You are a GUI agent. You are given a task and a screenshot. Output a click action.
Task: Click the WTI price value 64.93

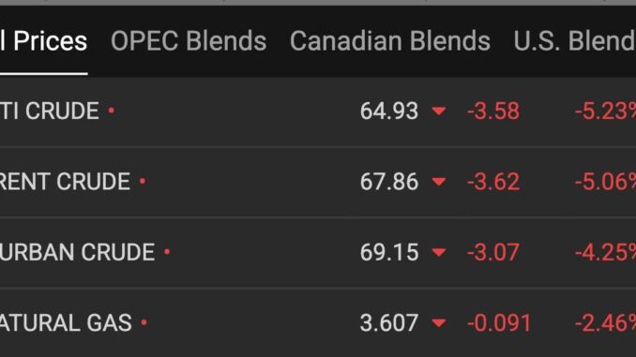[389, 111]
